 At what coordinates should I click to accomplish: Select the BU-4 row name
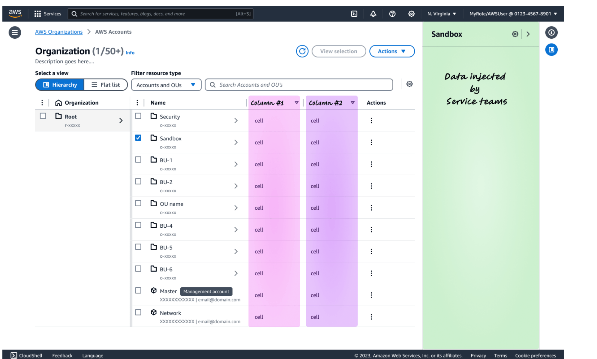[x=166, y=226]
